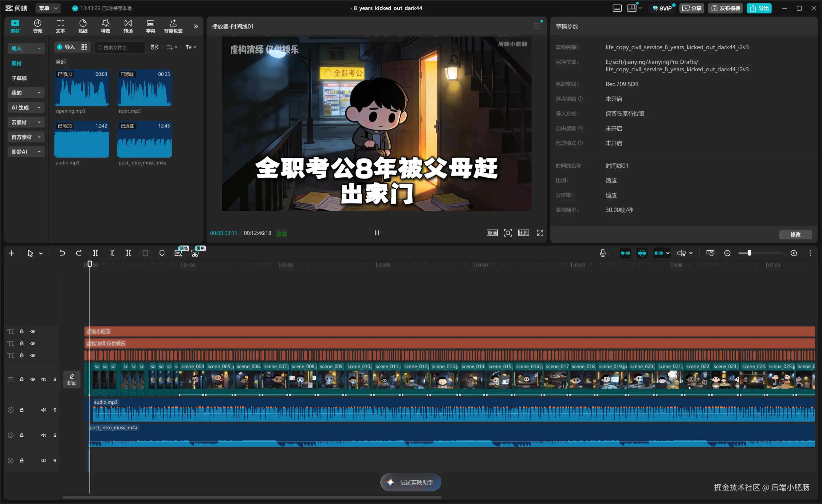This screenshot has height=504, width=822.
Task: Zoom in the timeline with plus magnifier
Action: [794, 253]
